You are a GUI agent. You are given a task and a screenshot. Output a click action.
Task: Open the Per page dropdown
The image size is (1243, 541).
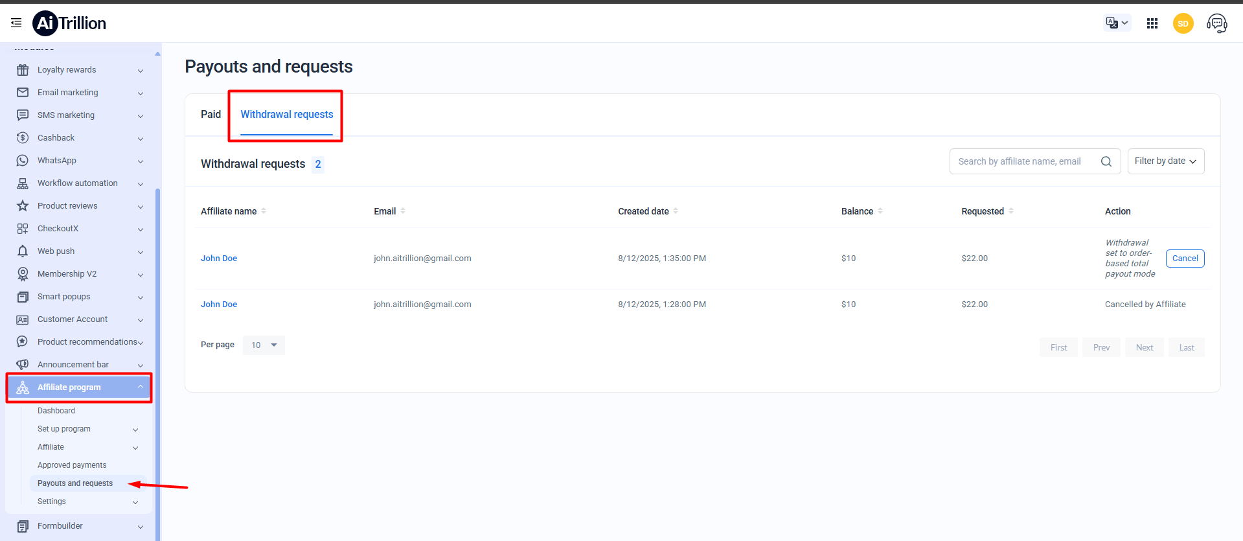pos(264,345)
